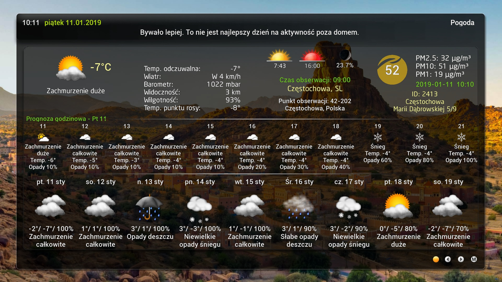Click current temperature -7°C

[101, 67]
